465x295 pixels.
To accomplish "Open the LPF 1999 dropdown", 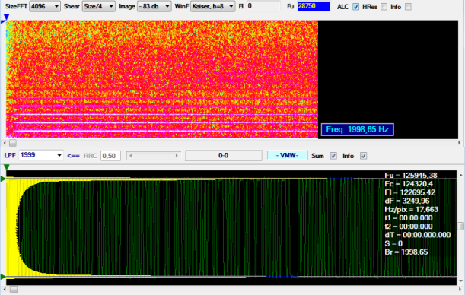I will [x=41, y=155].
